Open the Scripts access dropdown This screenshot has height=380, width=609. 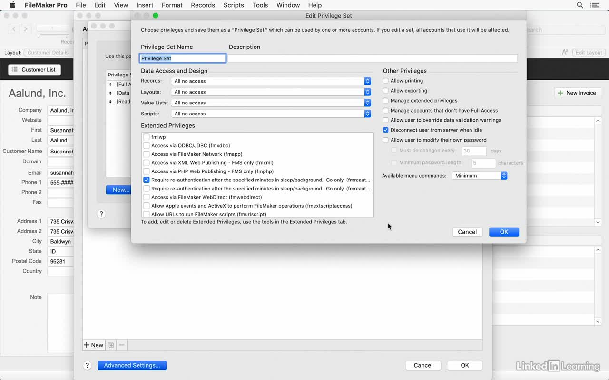(271, 114)
